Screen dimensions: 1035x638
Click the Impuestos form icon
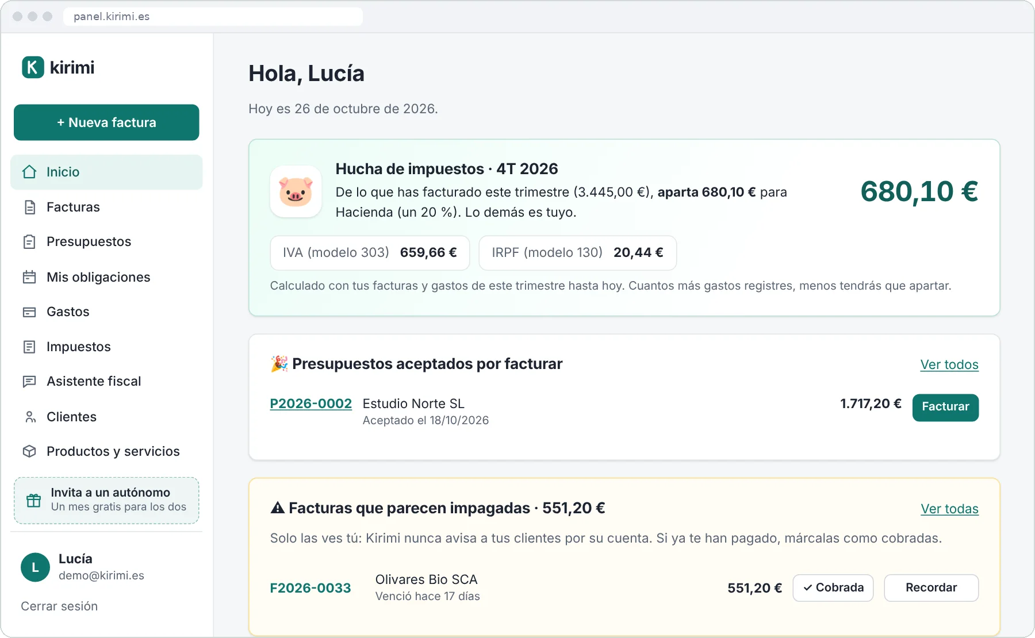tap(29, 347)
